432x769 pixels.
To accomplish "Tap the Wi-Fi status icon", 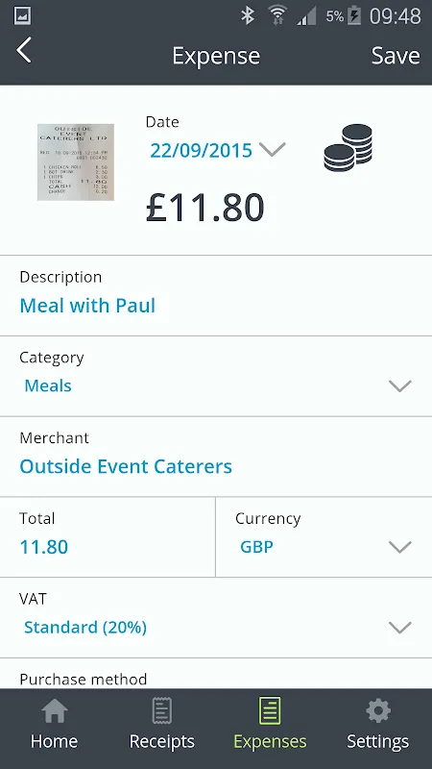I will (x=277, y=15).
